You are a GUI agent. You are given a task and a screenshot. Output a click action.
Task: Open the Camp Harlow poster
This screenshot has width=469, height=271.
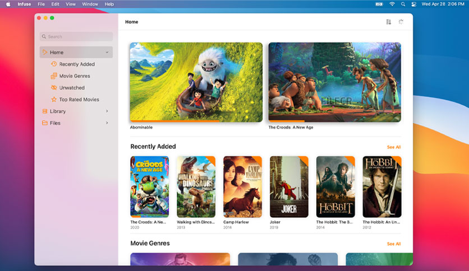[x=242, y=187]
